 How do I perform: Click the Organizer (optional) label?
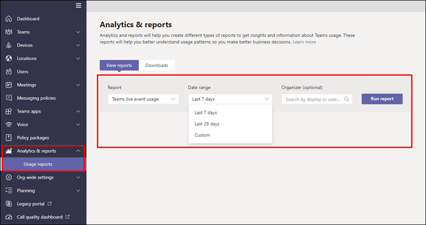302,88
